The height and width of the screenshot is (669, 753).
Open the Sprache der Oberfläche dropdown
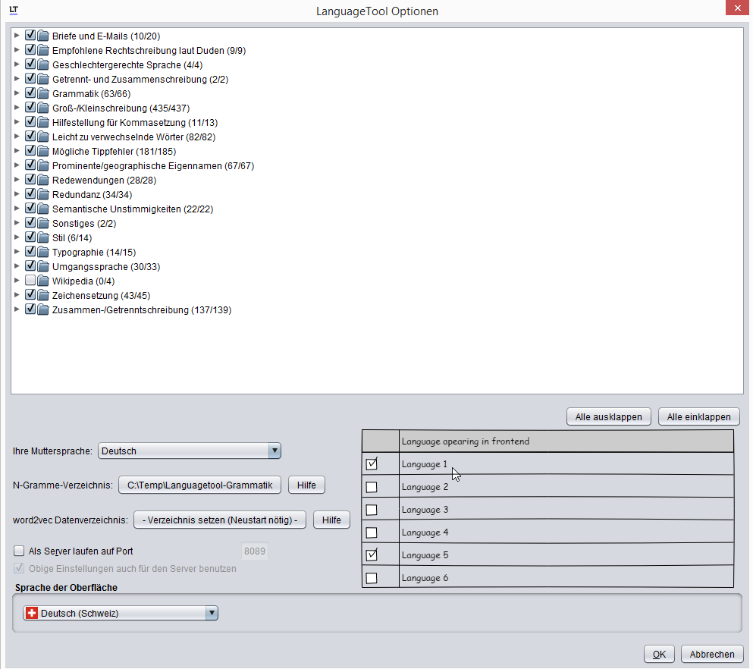pyautogui.click(x=121, y=613)
